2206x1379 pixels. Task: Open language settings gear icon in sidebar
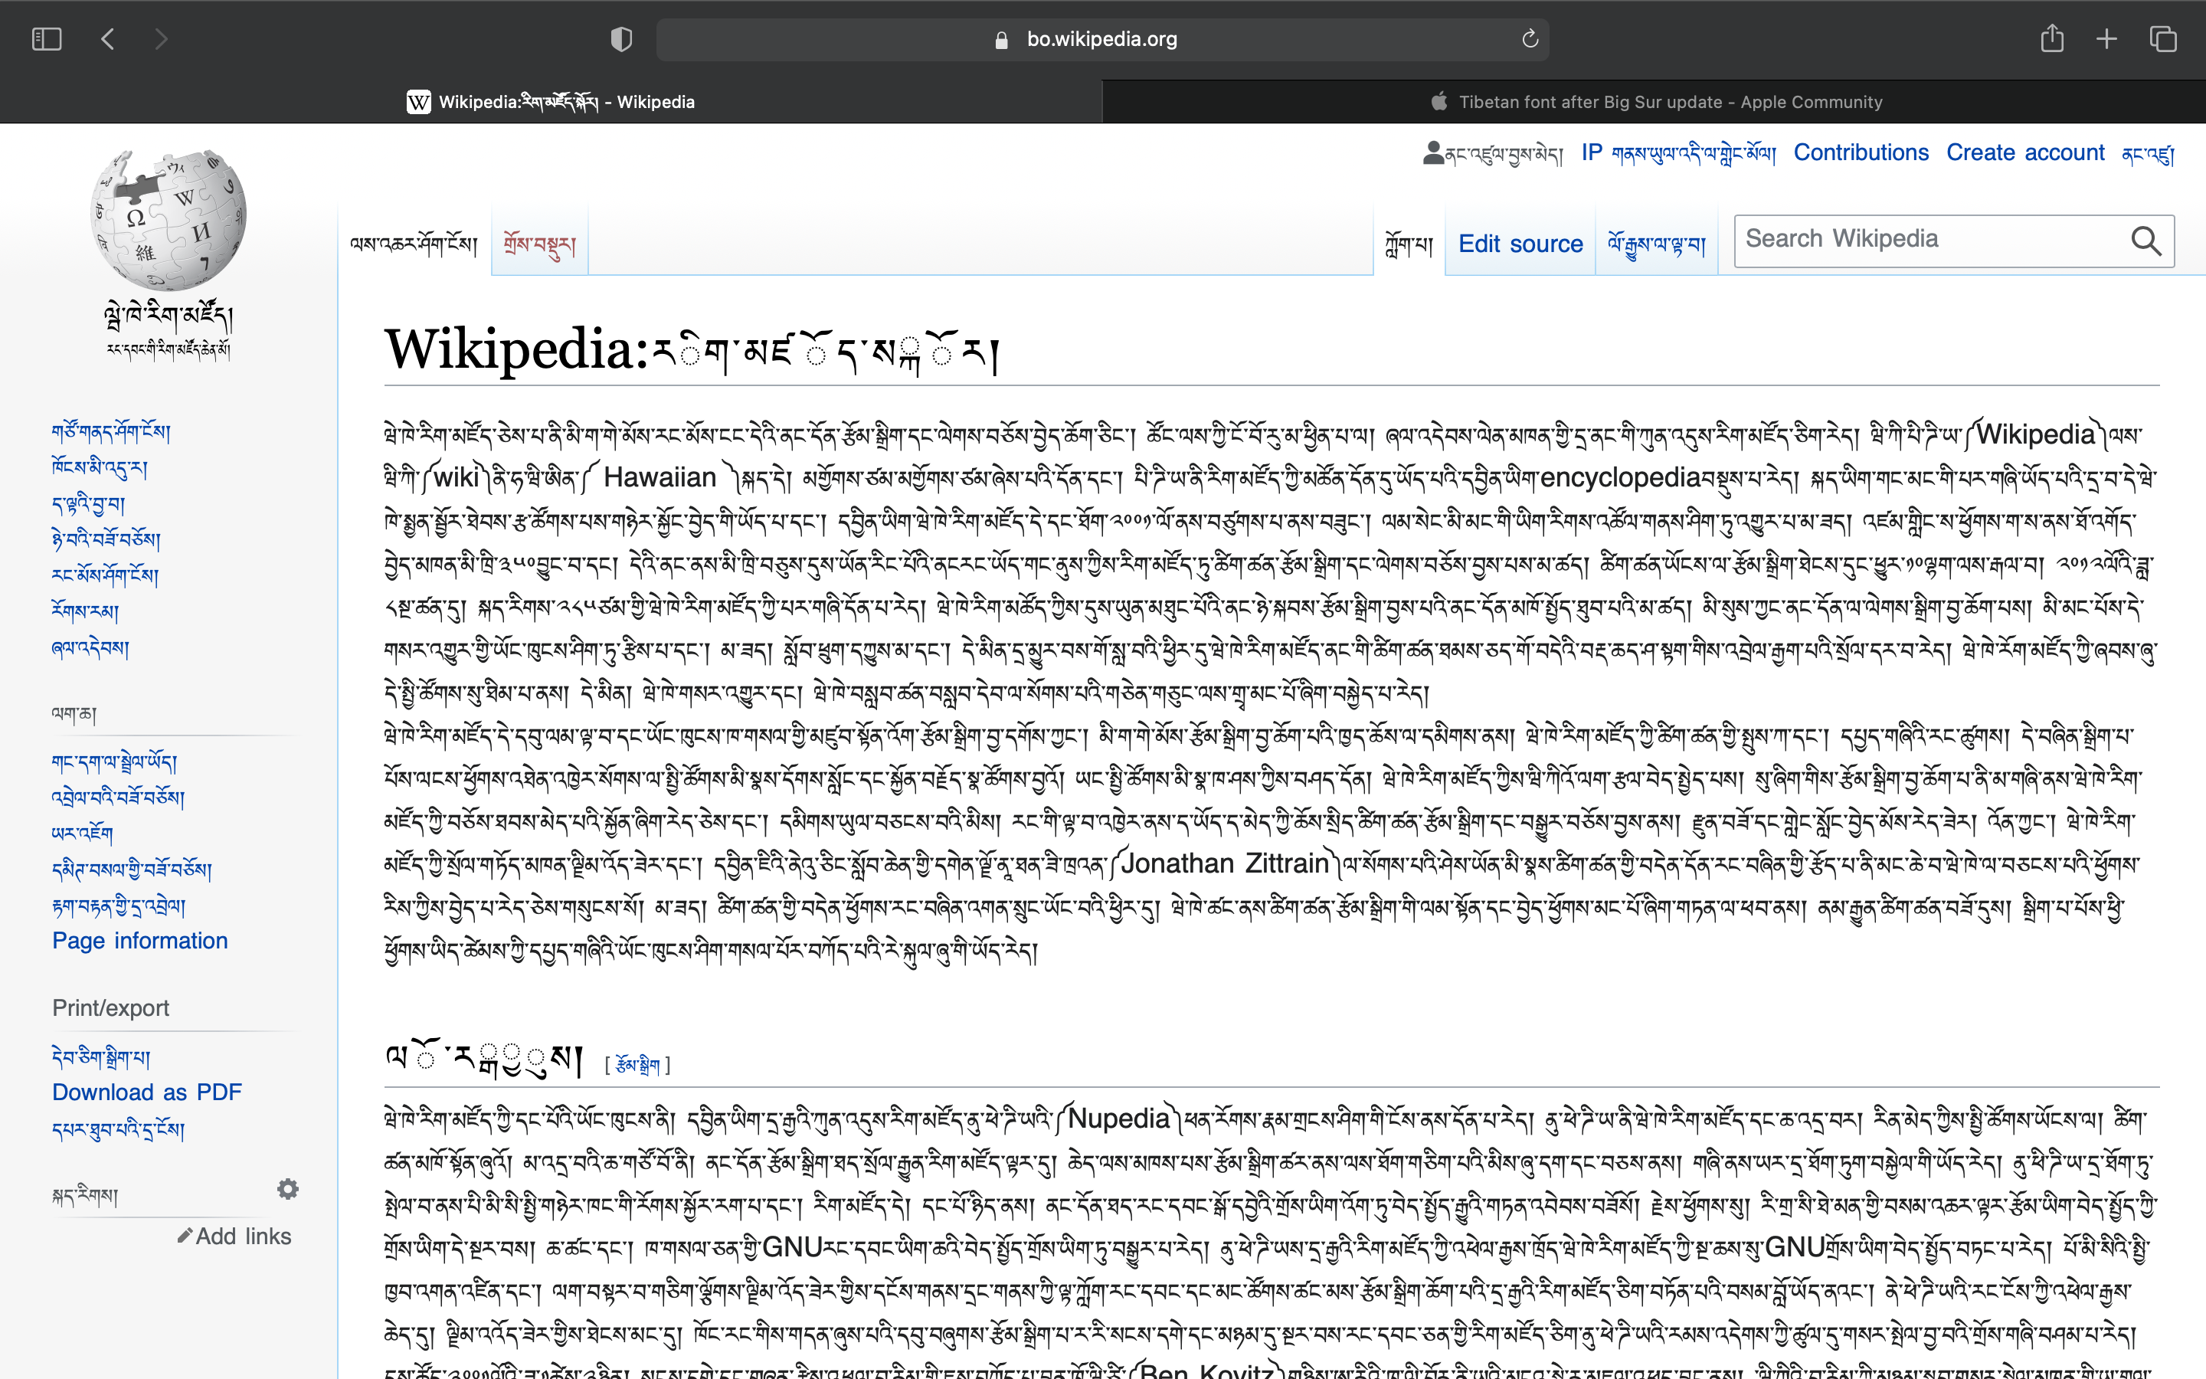(288, 1189)
